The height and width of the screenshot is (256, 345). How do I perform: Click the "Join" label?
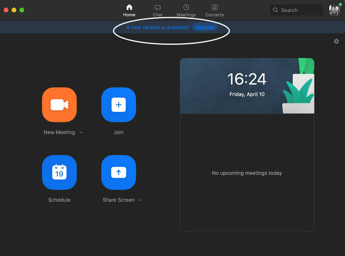point(119,132)
